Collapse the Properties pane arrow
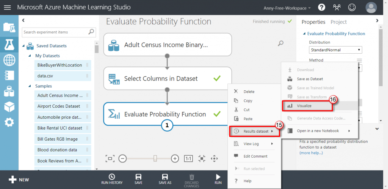Image resolution: width=388 pixels, height=189 pixels. 377,20
